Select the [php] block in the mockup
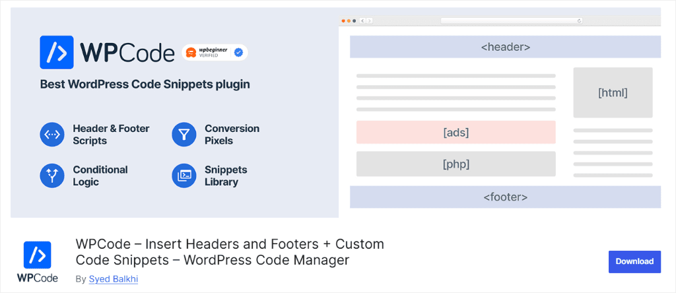Viewport: 676px width, 293px height. coord(456,164)
